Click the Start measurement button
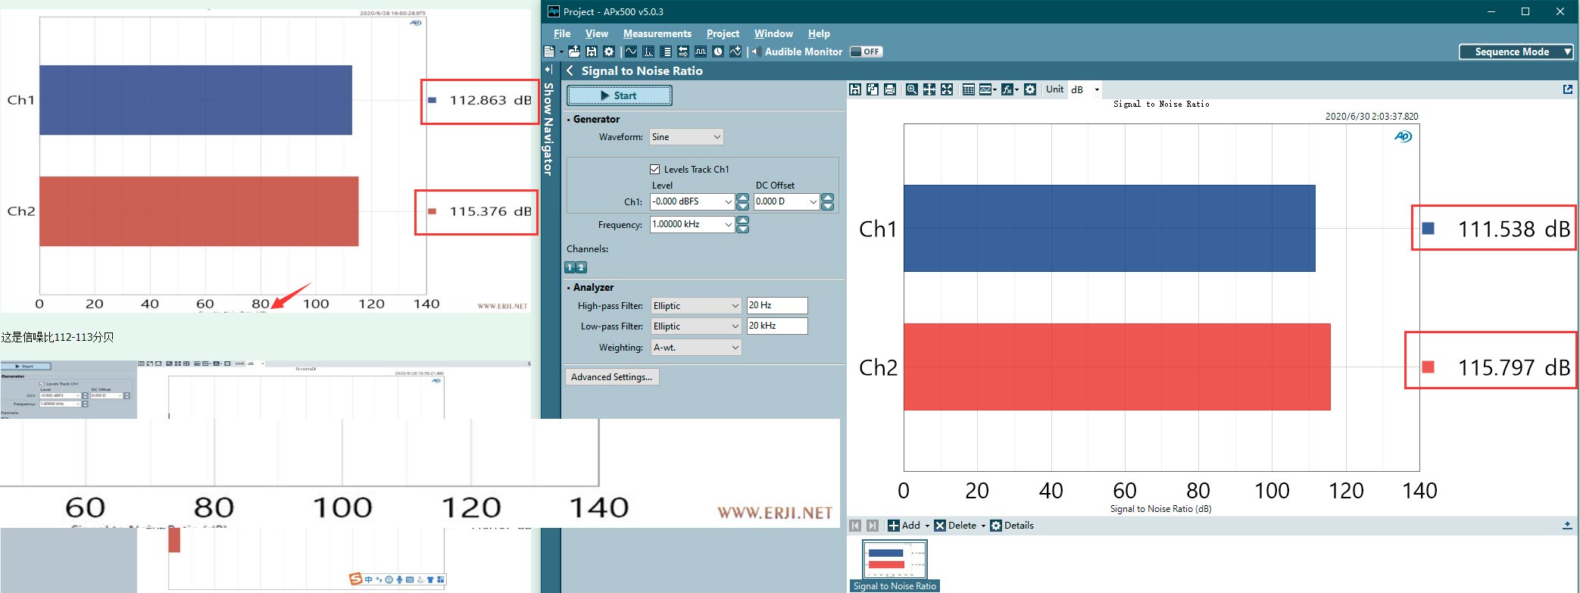Image resolution: width=1580 pixels, height=593 pixels. click(x=620, y=95)
